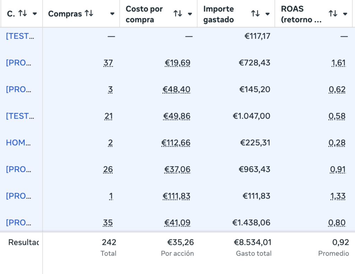The height and width of the screenshot is (274, 355).
Task: Click the €48,40 cost per purchase
Action: click(x=176, y=89)
